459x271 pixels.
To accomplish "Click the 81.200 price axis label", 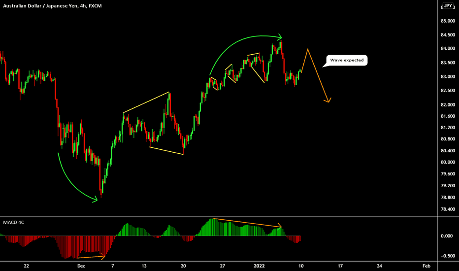I will [448, 128].
